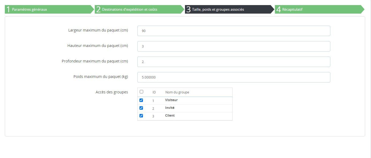The image size is (371, 158).
Task: Click the Largeur maximum du paquet field
Action: click(234, 31)
